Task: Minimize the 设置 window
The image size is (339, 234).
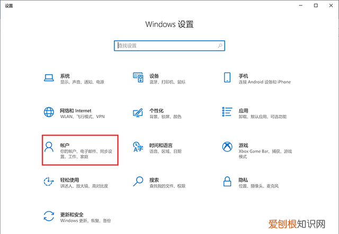Action: click(301, 5)
